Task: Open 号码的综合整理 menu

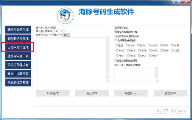Action: pyautogui.click(x=18, y=83)
